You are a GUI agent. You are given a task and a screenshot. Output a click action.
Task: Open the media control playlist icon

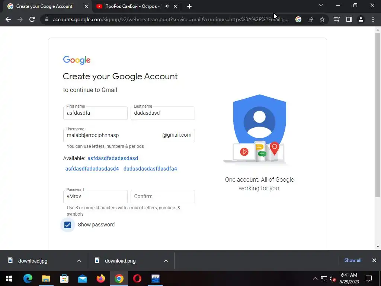pos(337,19)
